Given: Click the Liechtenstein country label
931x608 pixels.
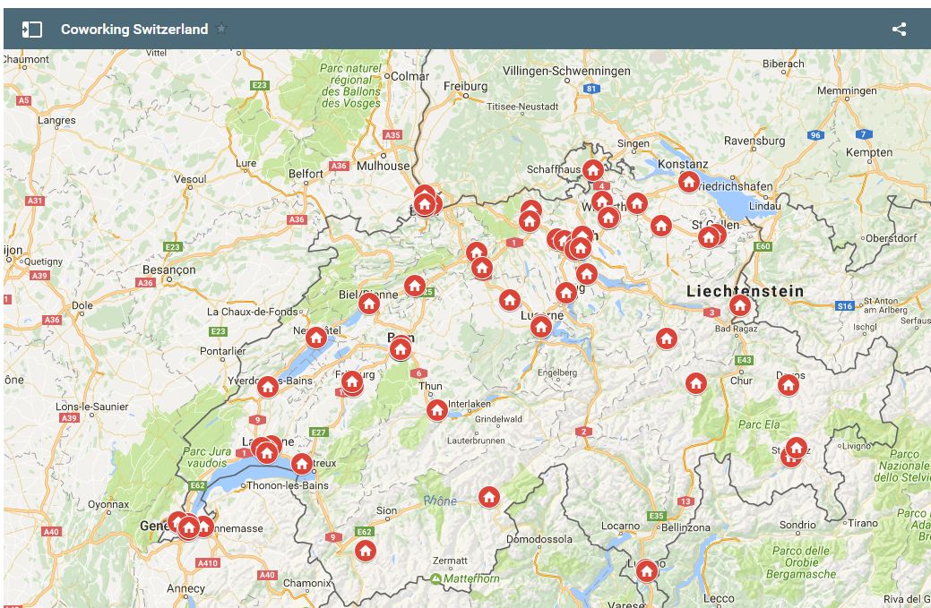Looking at the screenshot, I should 746,291.
